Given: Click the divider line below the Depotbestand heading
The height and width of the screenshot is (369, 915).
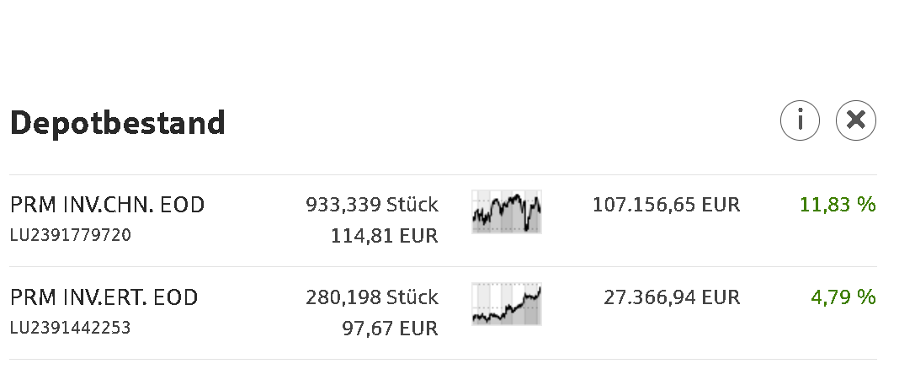Looking at the screenshot, I should (443, 175).
